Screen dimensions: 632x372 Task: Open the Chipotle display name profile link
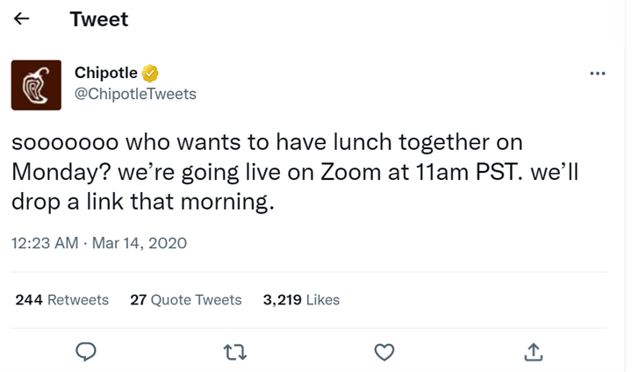pos(106,74)
